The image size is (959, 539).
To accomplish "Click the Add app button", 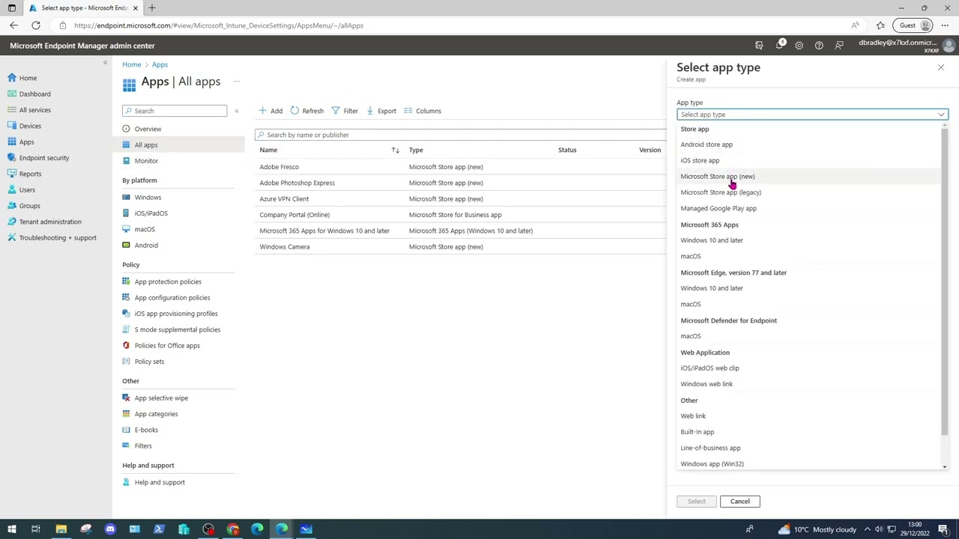I will pyautogui.click(x=270, y=111).
